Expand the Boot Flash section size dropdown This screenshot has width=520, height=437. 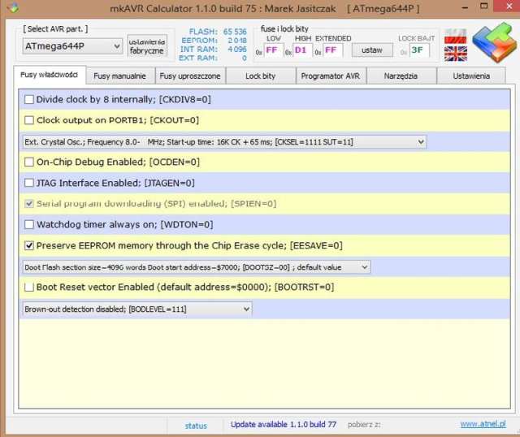[x=195, y=266]
